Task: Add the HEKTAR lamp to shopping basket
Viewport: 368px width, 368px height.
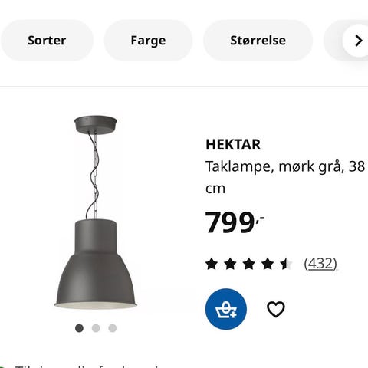Action: pyautogui.click(x=226, y=309)
